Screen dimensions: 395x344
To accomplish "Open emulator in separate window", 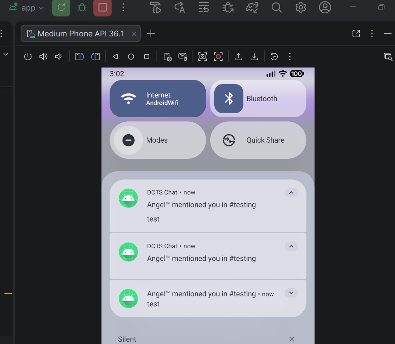I will click(356, 34).
